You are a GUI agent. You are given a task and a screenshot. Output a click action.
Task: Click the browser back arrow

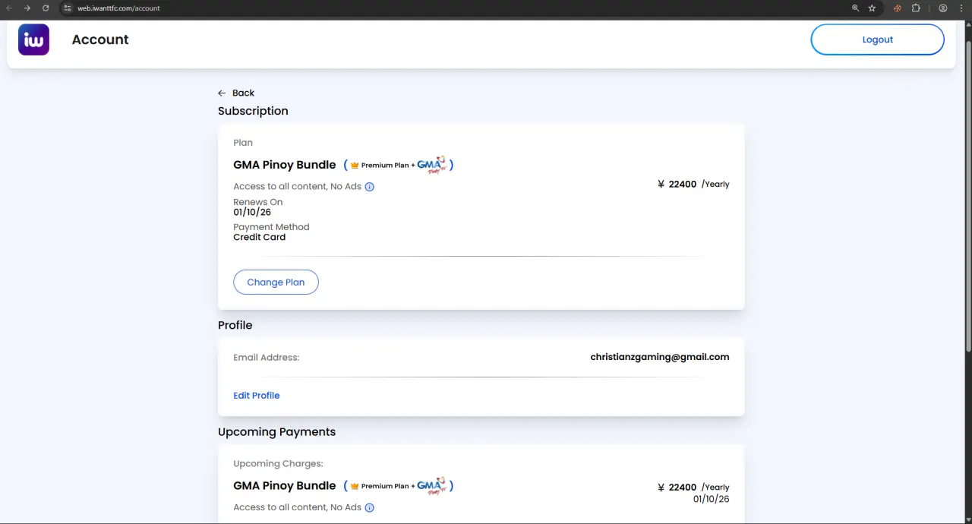(9, 8)
